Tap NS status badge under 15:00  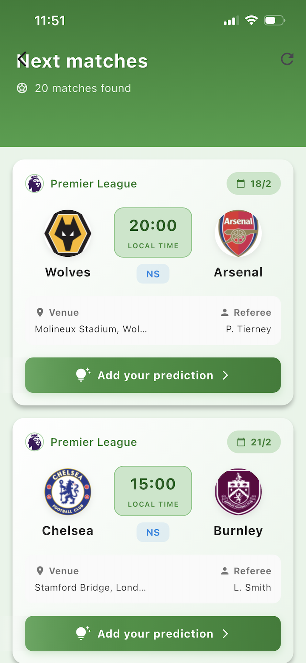coord(153,532)
